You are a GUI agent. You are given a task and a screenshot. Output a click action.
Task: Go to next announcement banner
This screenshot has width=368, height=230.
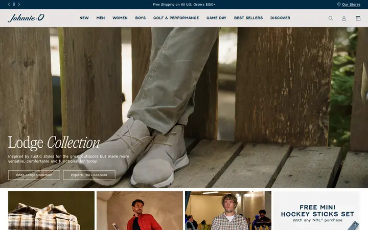[19, 4]
